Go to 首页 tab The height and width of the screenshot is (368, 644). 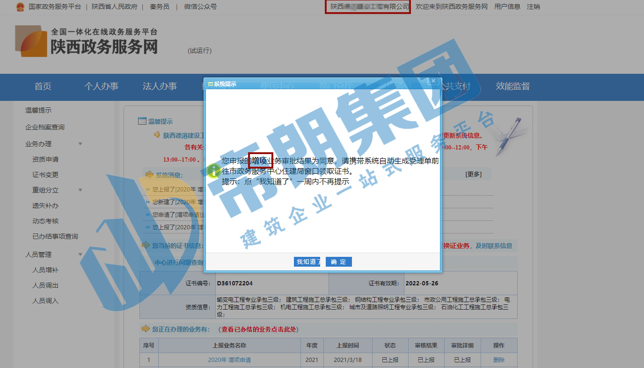tap(43, 86)
